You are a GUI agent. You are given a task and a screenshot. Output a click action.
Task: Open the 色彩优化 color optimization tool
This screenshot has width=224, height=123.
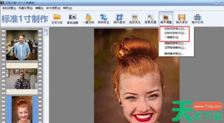click(x=135, y=17)
